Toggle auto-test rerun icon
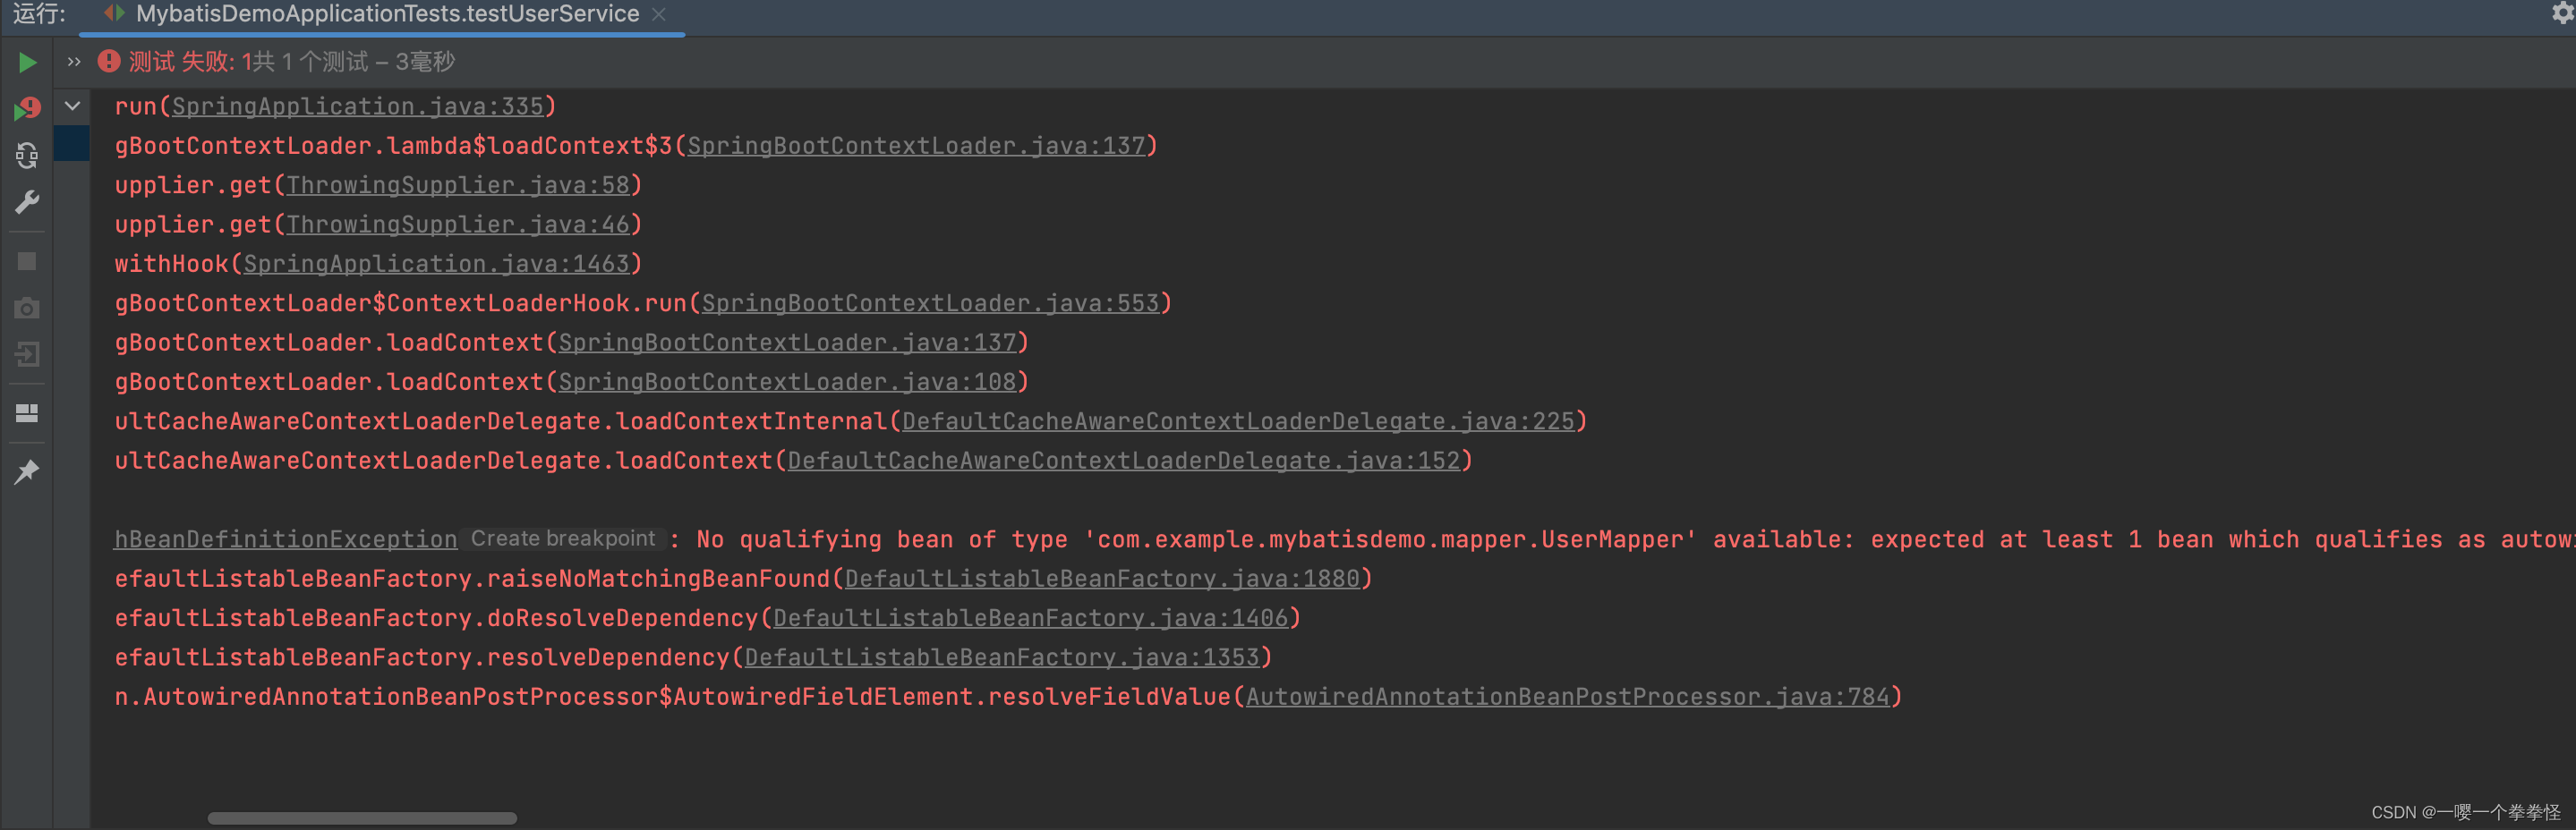This screenshot has width=2576, height=830. pos(27,155)
